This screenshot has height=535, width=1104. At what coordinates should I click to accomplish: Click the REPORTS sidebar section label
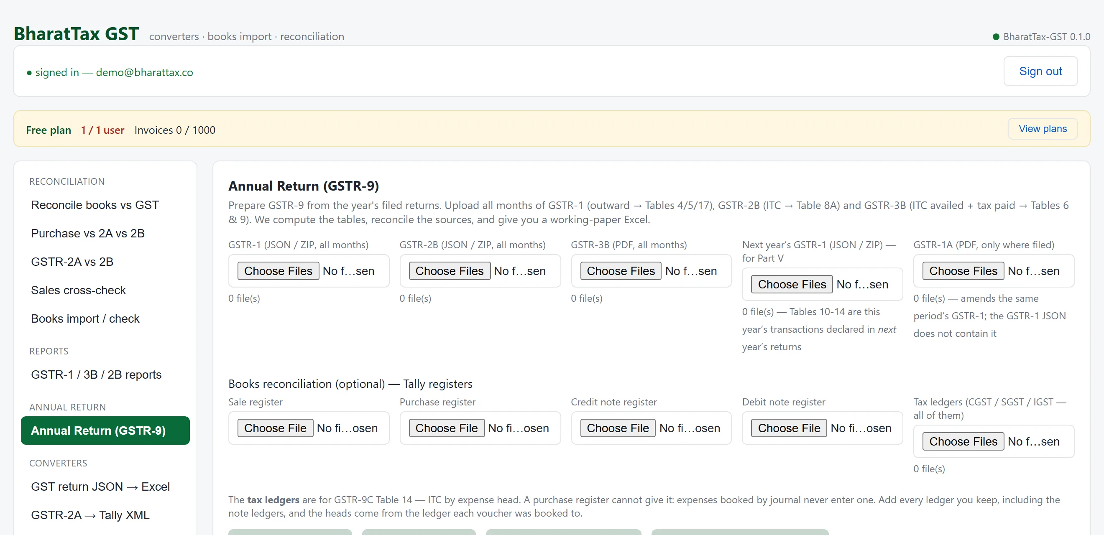pos(49,351)
